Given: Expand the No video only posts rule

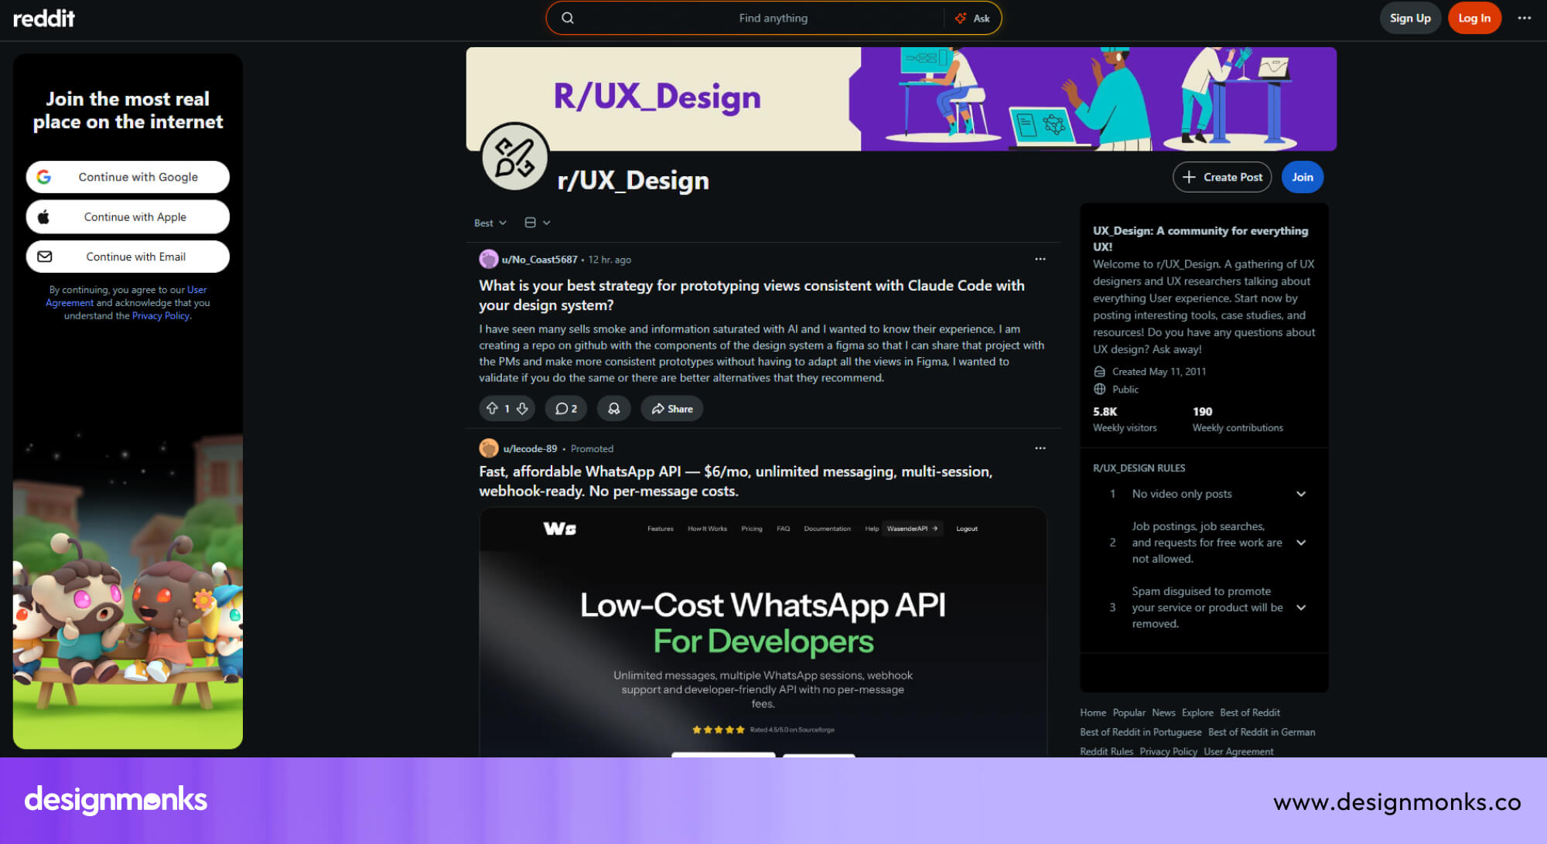Looking at the screenshot, I should pyautogui.click(x=1301, y=494).
